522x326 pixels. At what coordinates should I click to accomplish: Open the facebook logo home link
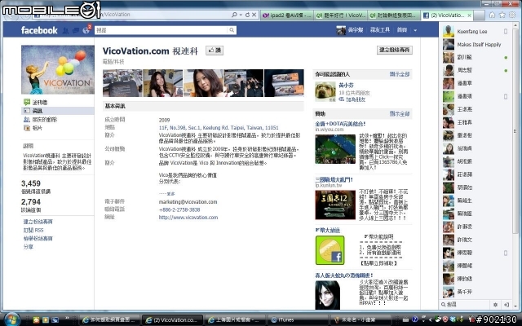click(x=39, y=30)
